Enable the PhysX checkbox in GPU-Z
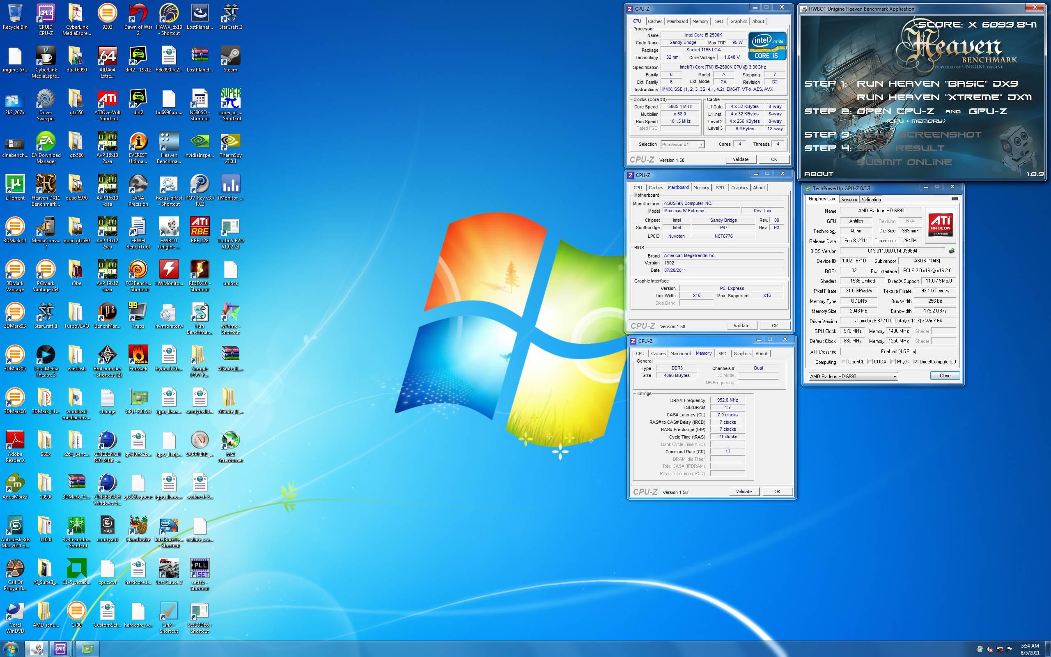The width and height of the screenshot is (1051, 657). click(x=893, y=361)
